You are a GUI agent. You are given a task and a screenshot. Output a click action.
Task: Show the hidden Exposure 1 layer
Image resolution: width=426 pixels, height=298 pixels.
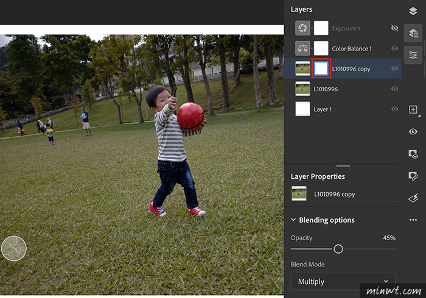click(x=394, y=28)
